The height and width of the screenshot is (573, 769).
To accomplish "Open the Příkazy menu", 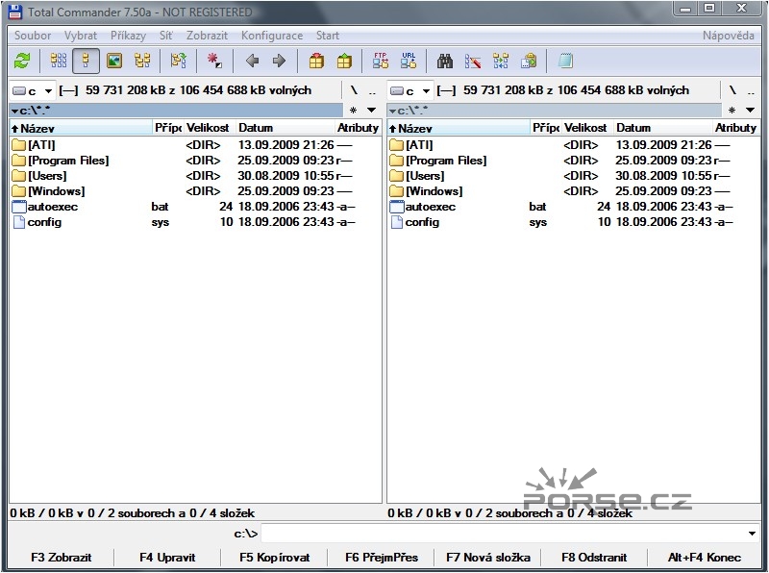I will click(128, 36).
